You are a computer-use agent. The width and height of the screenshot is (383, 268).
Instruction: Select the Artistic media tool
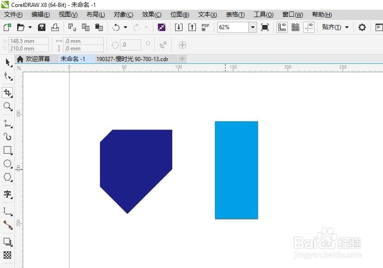(x=8, y=137)
